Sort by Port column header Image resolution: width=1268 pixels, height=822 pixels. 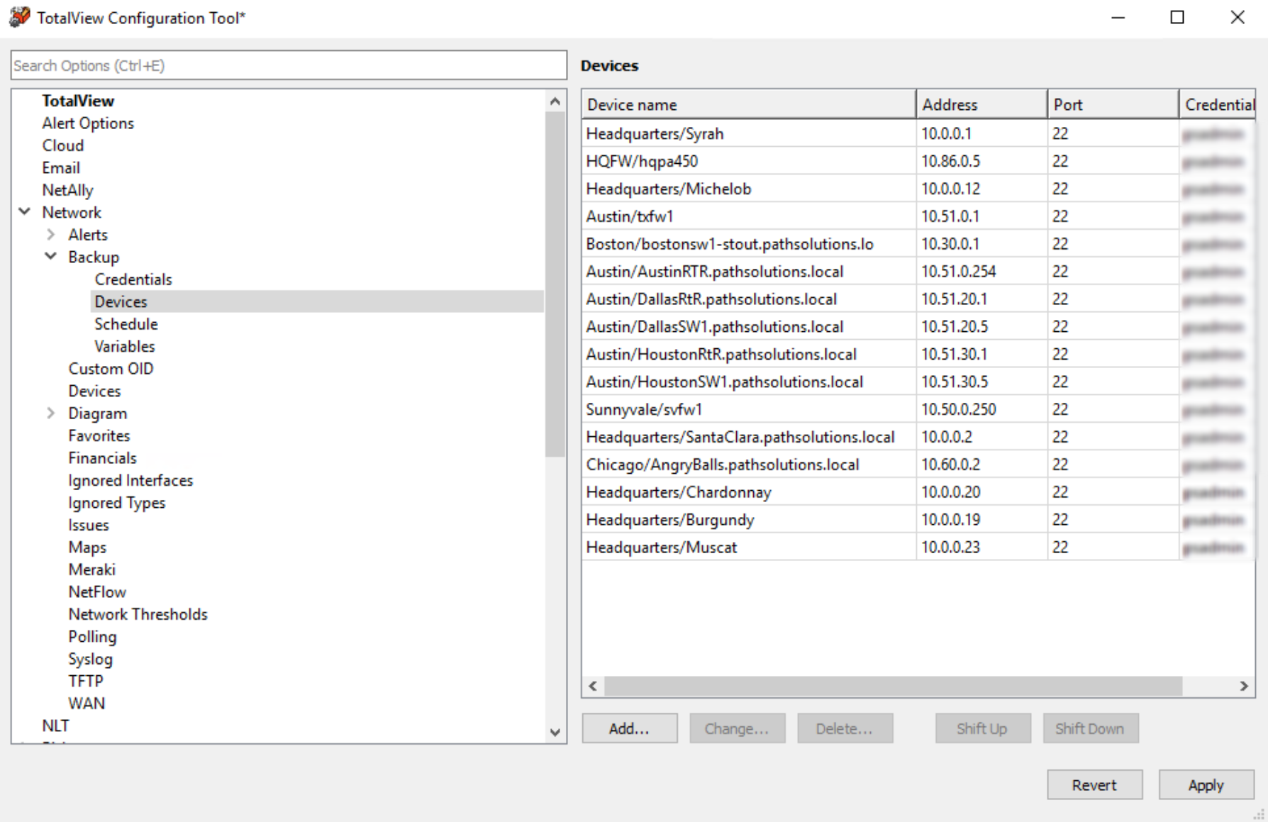click(1113, 104)
